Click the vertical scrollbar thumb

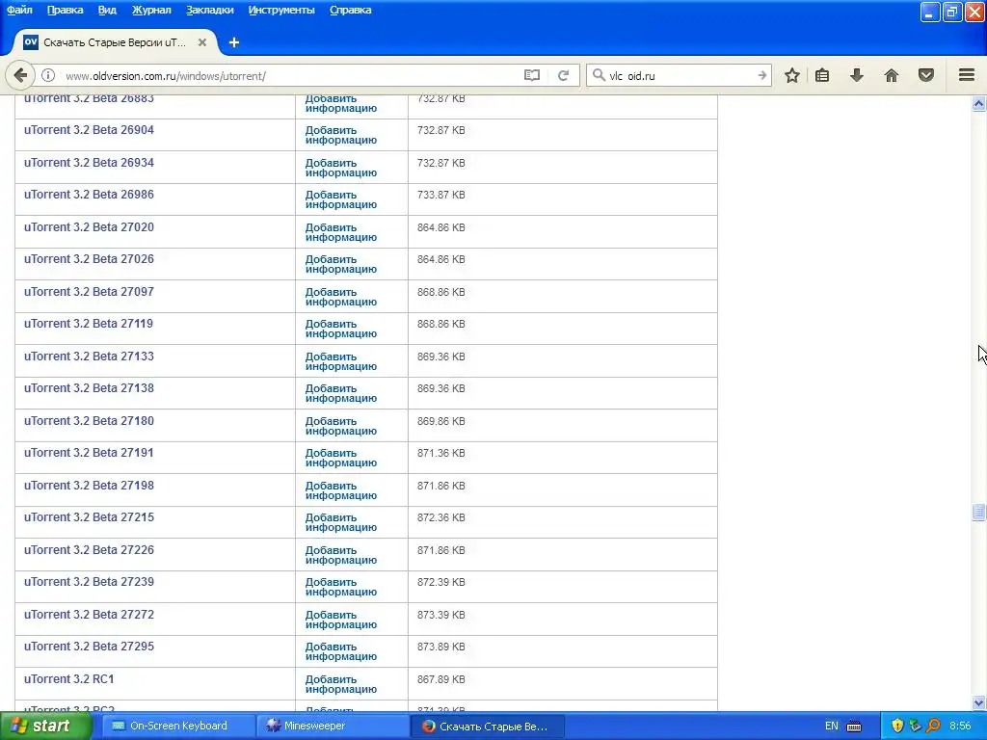pos(978,512)
